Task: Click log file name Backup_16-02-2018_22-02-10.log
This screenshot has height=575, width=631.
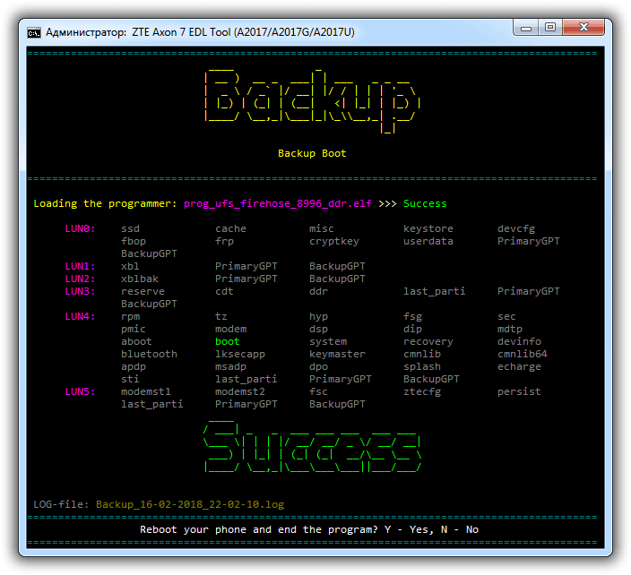Action: pos(190,504)
